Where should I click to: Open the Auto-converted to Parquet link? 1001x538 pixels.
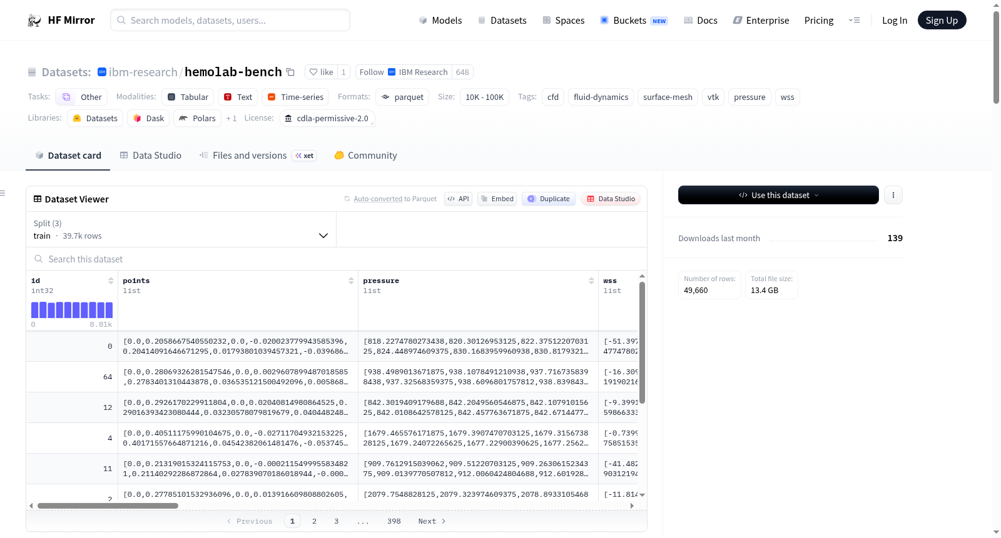[x=378, y=199]
